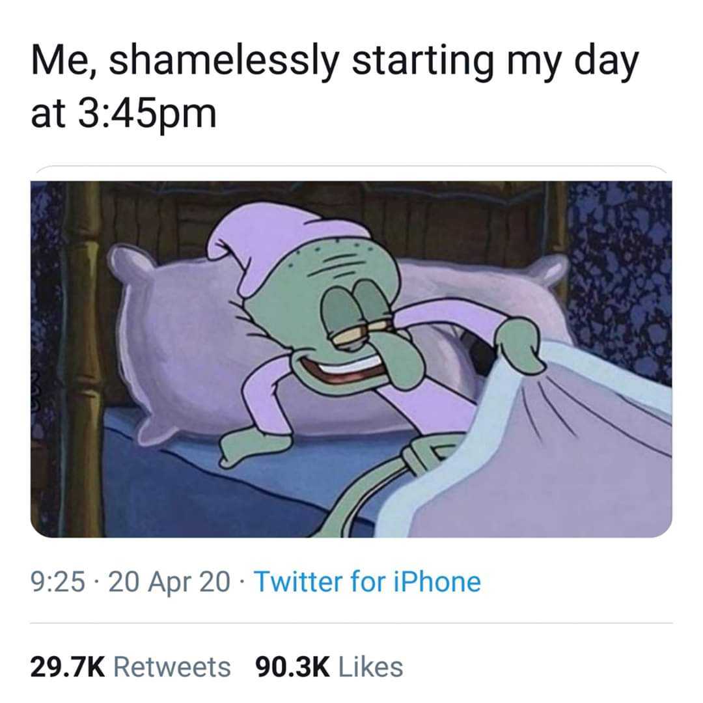703x703 pixels.
Task: Open the Twitter for iPhone source link
Action: point(367,582)
